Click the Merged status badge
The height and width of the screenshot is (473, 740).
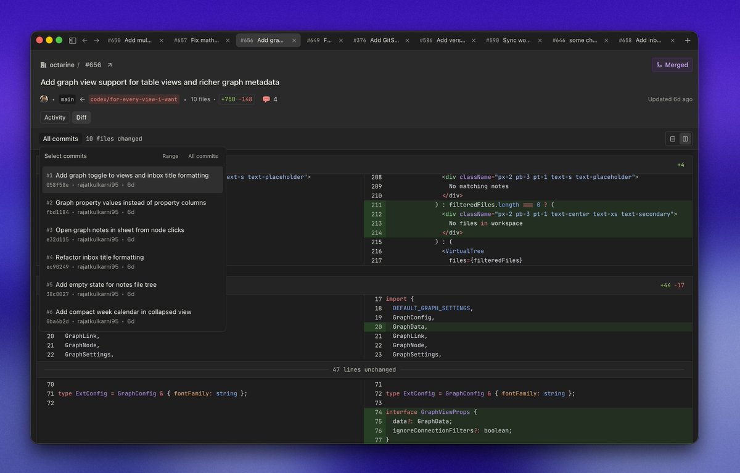[x=672, y=65]
